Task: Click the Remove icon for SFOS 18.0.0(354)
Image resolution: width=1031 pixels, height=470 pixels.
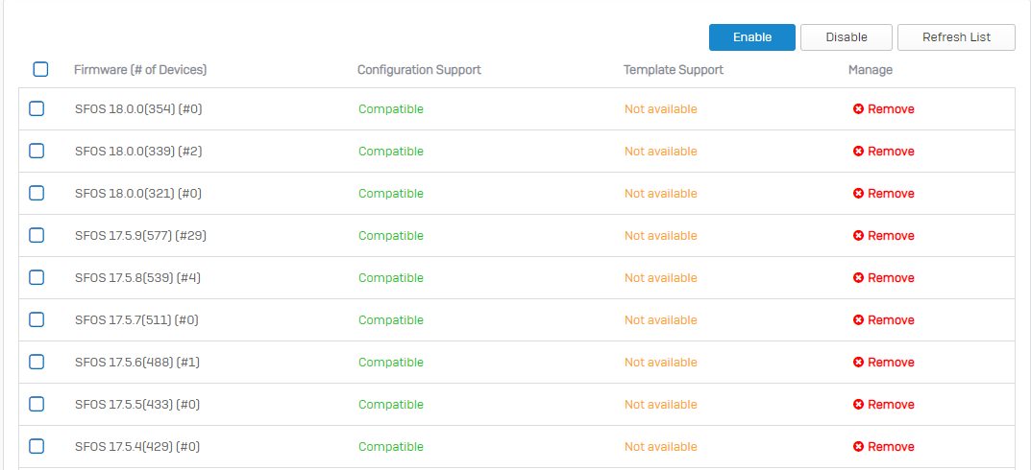Action: [x=858, y=109]
